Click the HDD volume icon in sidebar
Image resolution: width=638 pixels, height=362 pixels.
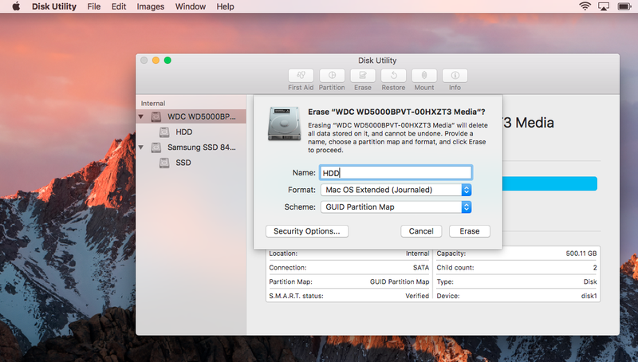164,132
